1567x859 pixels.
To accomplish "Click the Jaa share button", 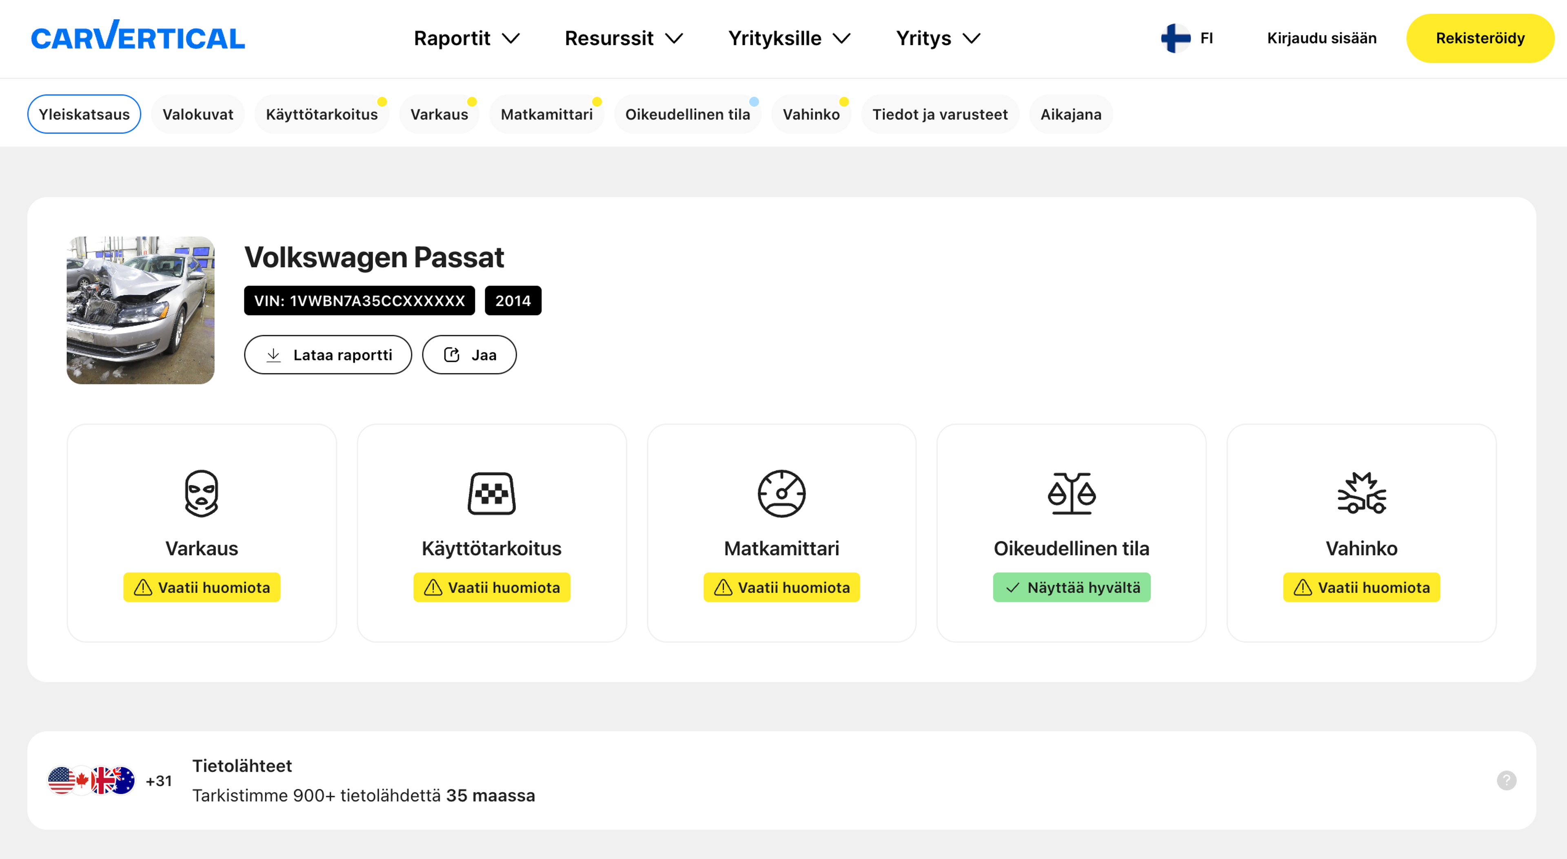I will (469, 354).
